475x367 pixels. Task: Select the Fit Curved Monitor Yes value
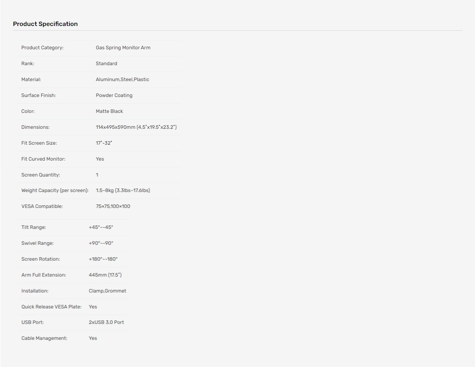tap(100, 159)
